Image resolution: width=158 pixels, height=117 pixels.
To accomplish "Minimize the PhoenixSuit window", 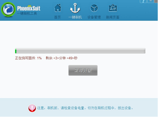I will coord(150,1).
